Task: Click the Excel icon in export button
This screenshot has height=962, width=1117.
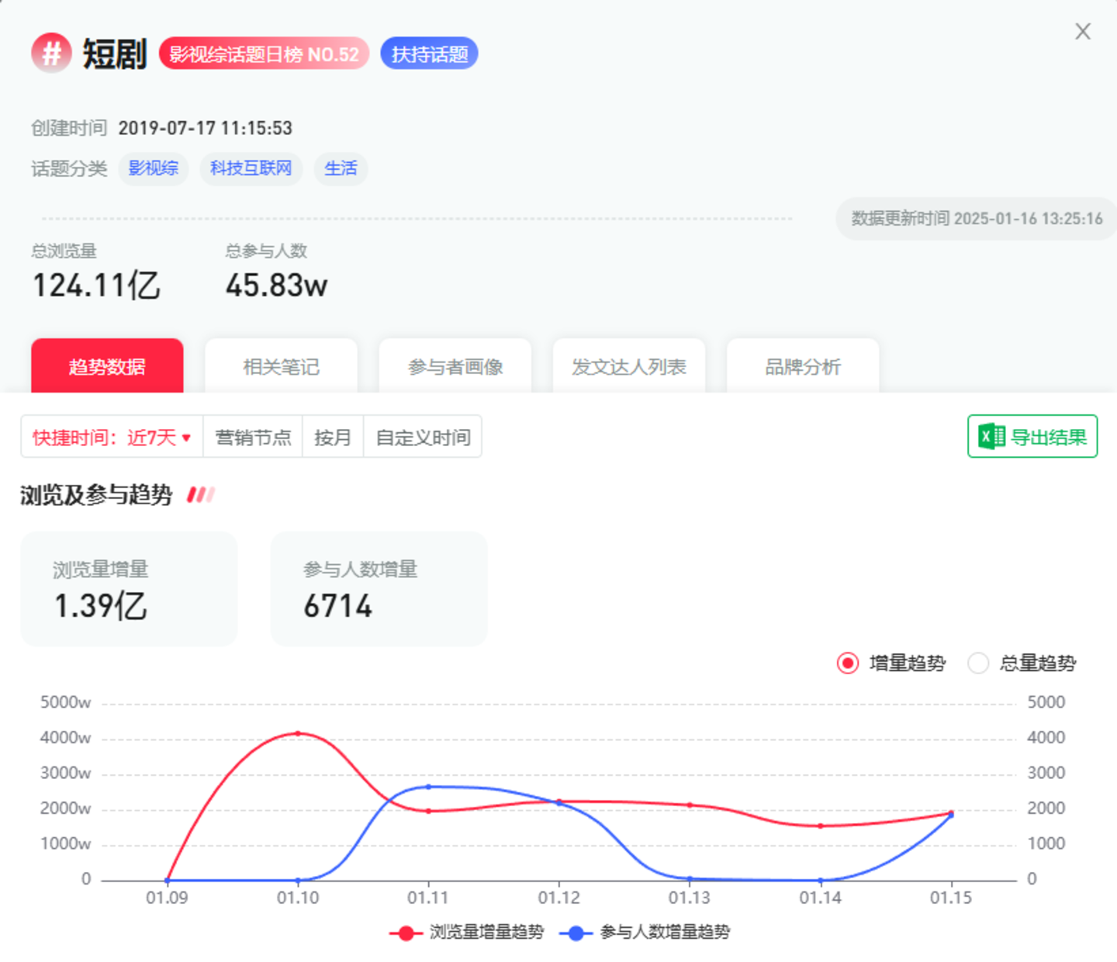Action: tap(992, 437)
